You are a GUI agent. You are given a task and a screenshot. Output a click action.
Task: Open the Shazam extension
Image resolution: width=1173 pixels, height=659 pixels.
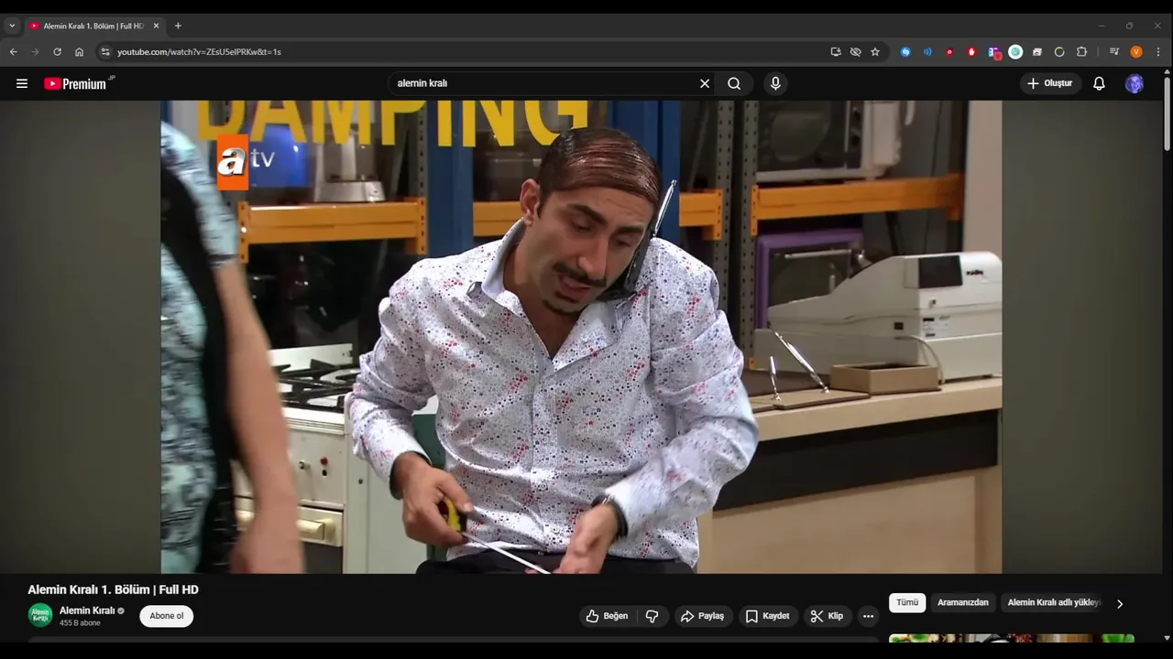pos(905,52)
